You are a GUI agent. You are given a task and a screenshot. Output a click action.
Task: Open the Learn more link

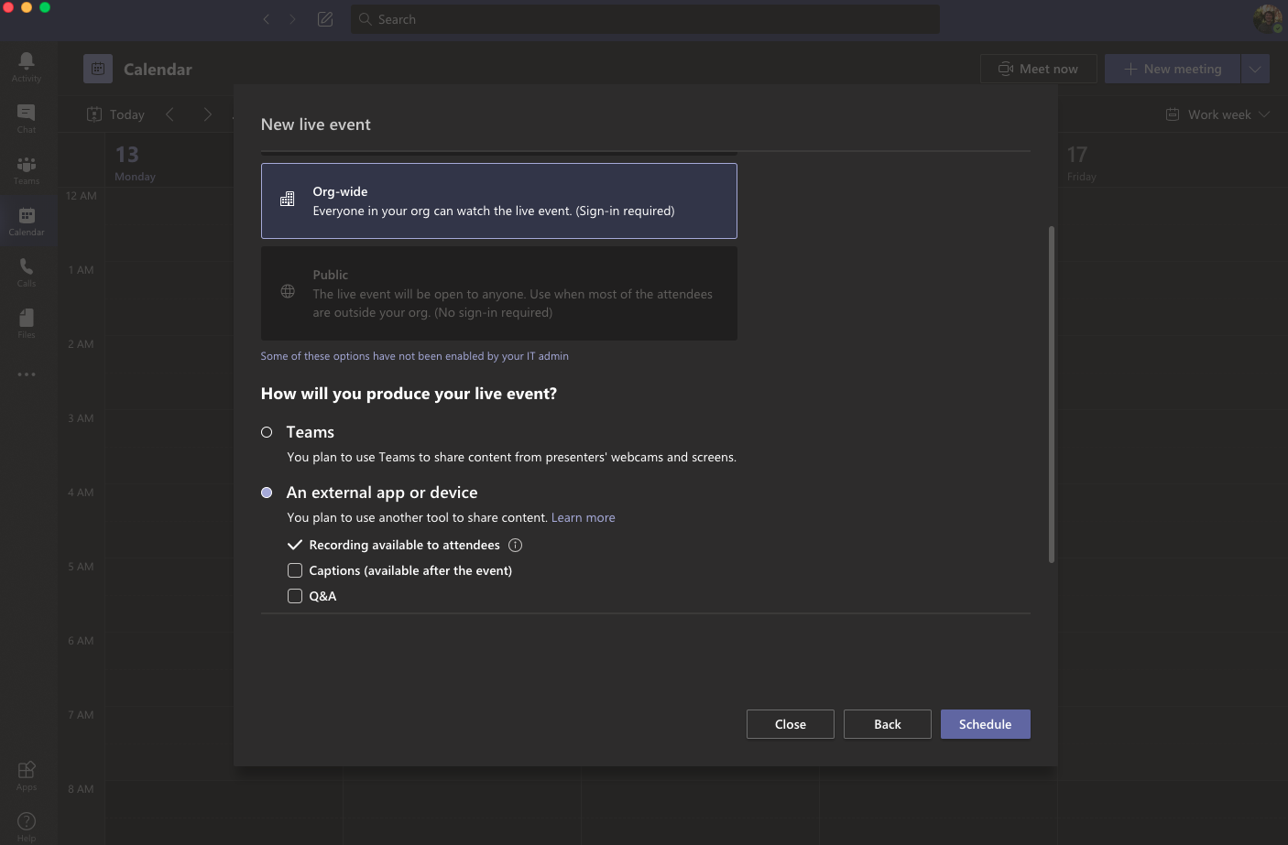pos(583,516)
